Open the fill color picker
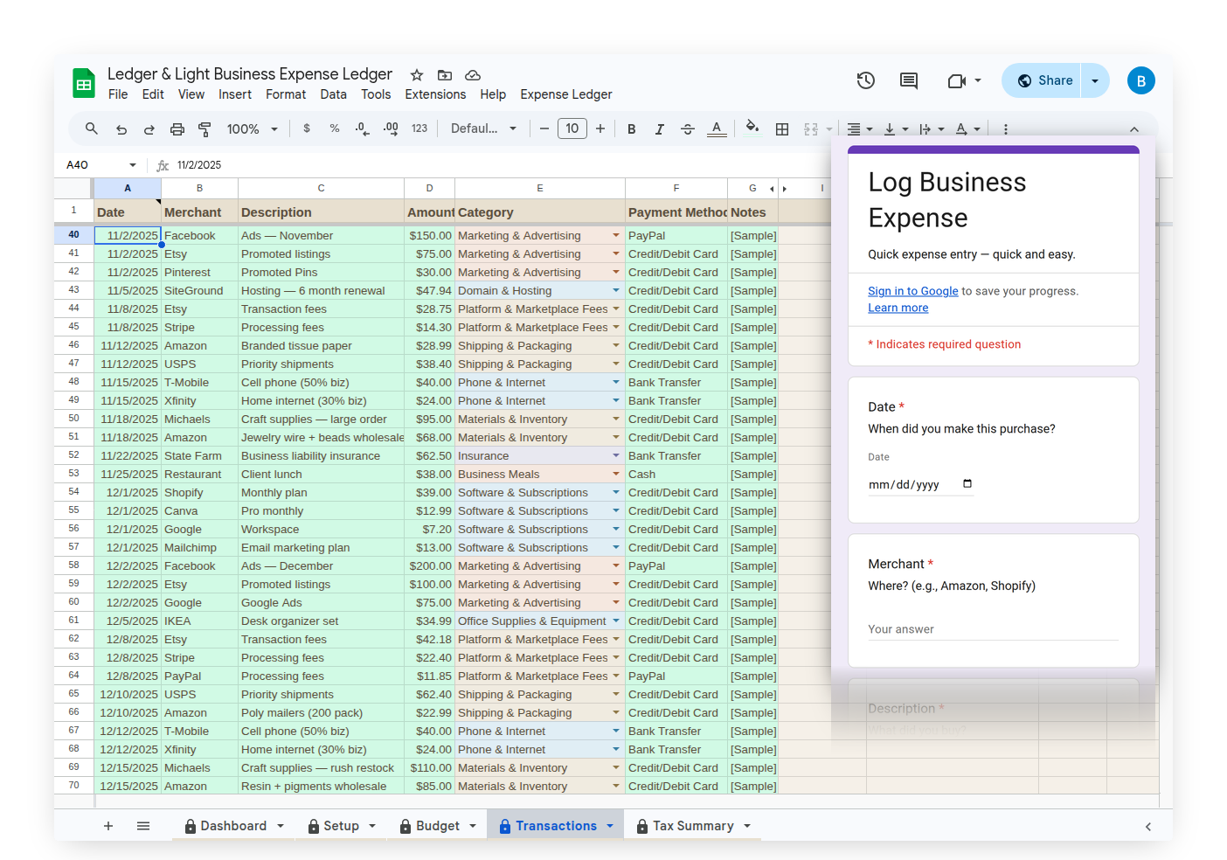 (752, 128)
